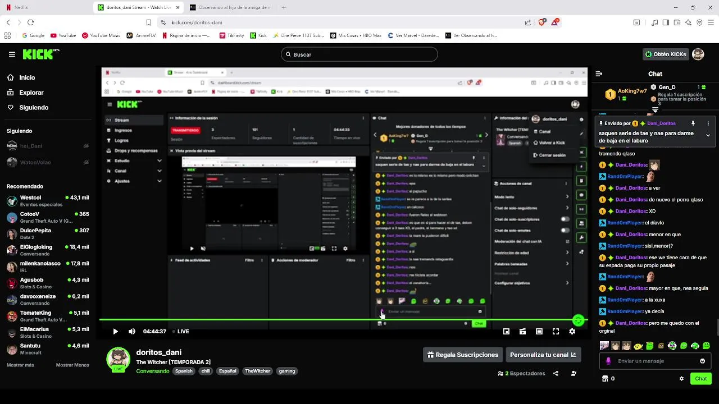Image resolution: width=719 pixels, height=404 pixels.
Task: Share the stream via share icon
Action: [556, 373]
